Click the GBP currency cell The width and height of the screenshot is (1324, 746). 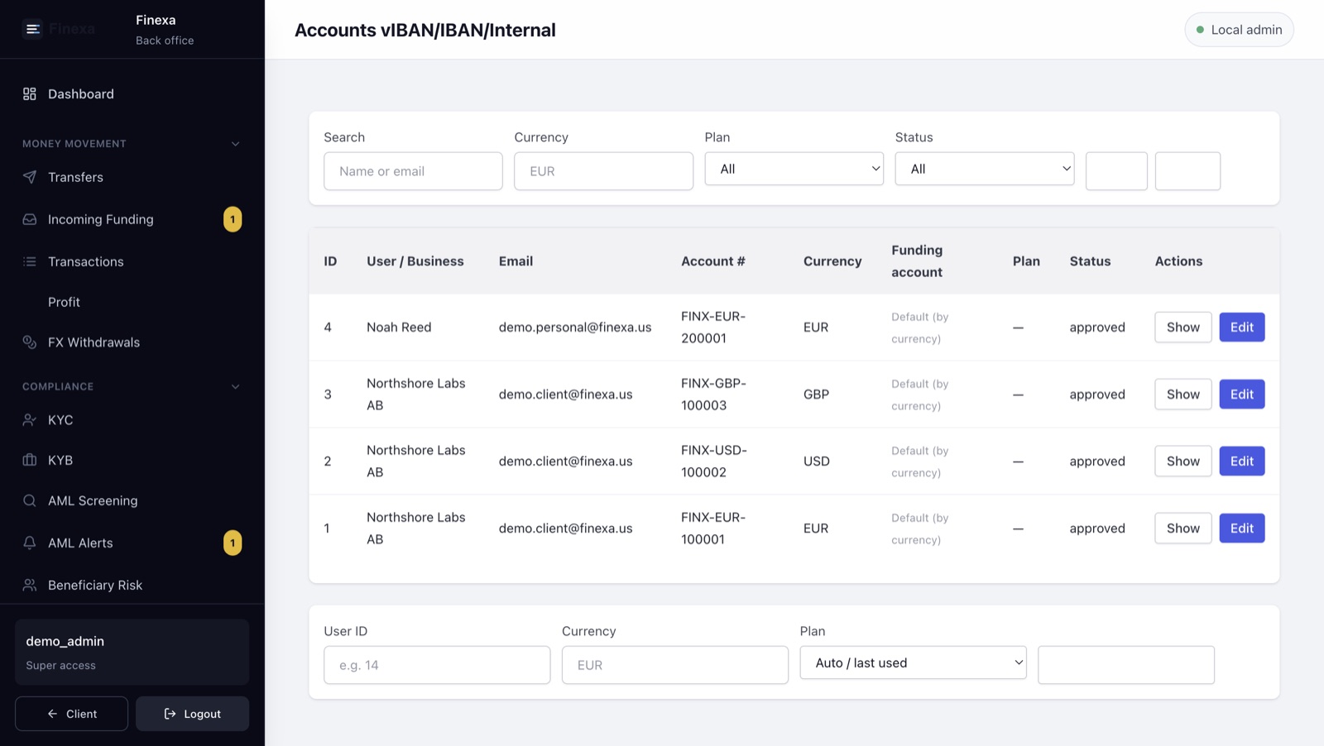[816, 395]
